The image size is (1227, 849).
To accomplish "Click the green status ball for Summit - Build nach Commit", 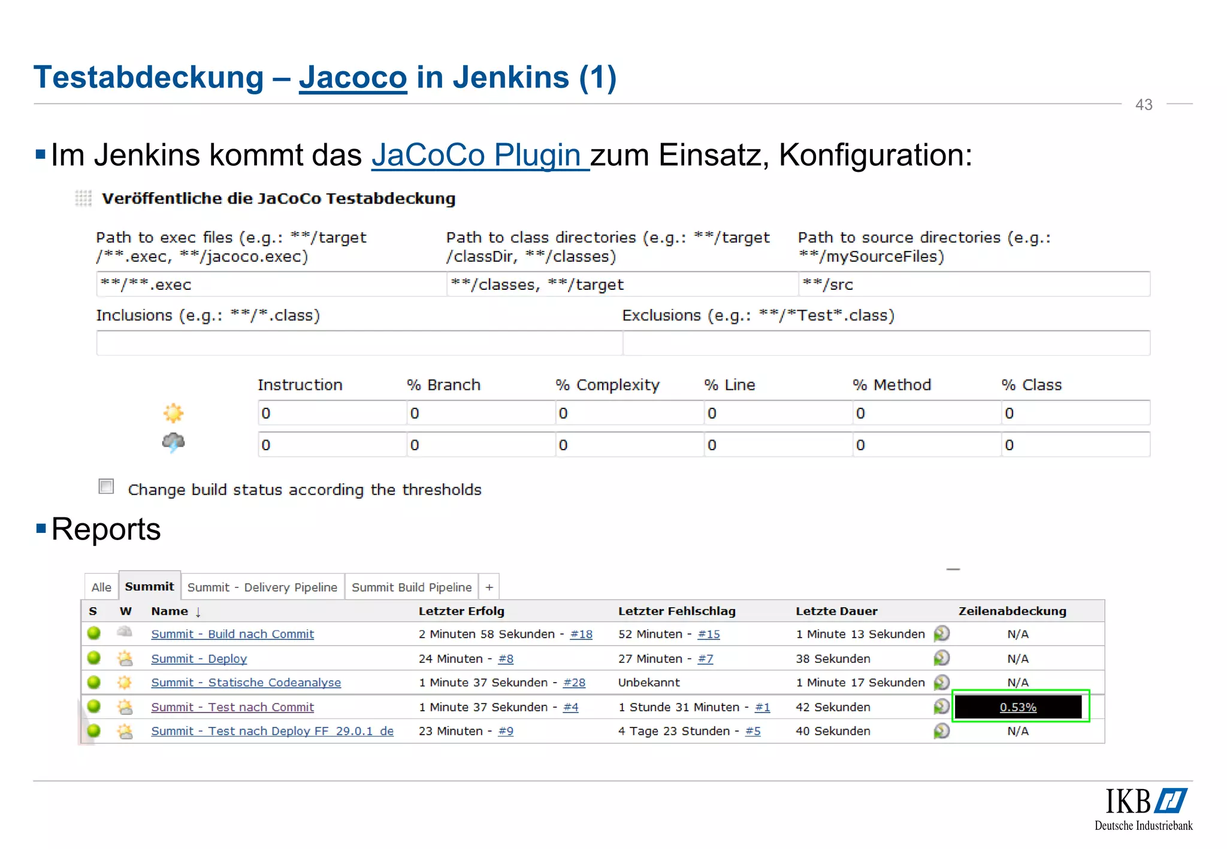I will (x=93, y=633).
